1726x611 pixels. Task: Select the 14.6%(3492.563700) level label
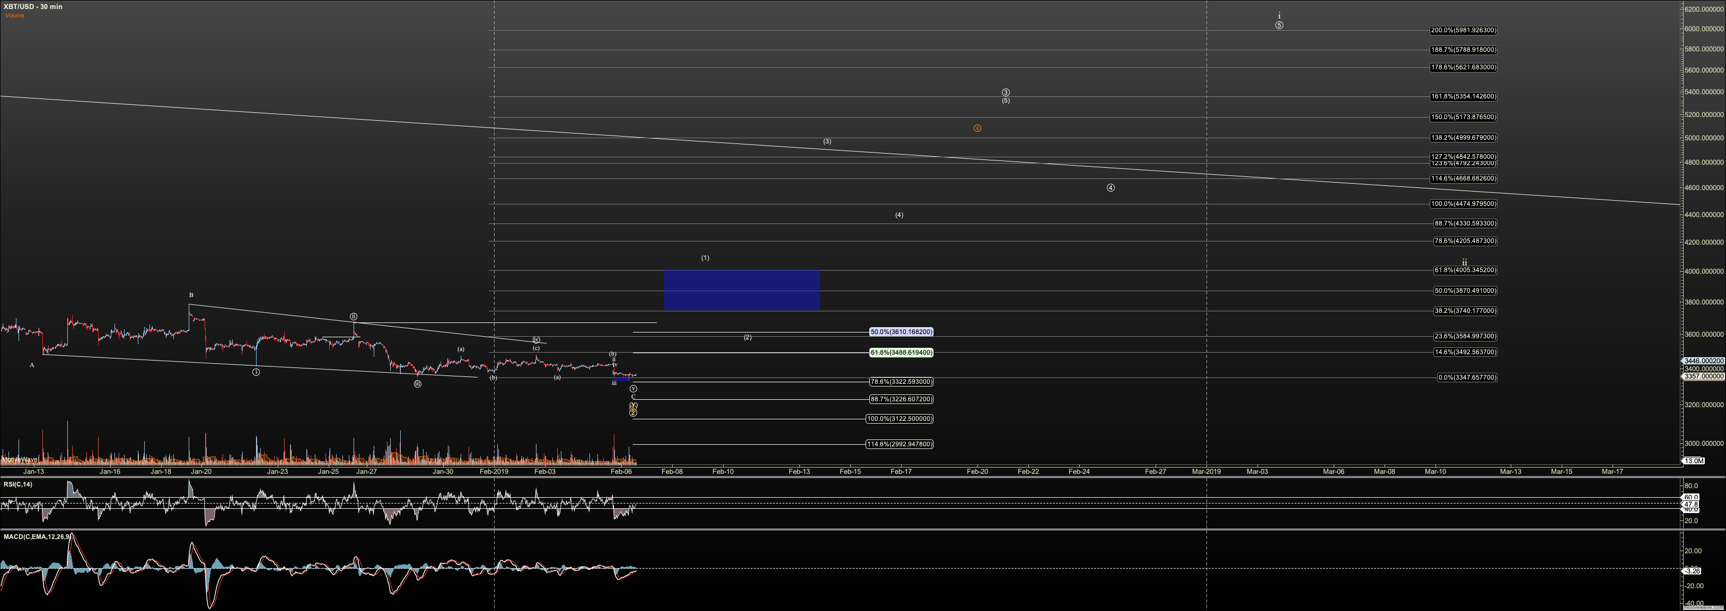pyautogui.click(x=1465, y=352)
